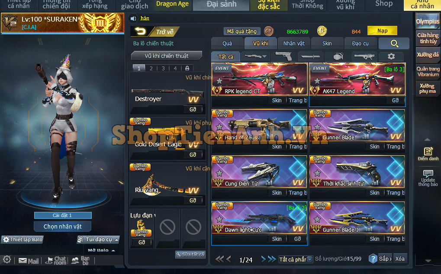Open the Tất cả phần filter dropdown

point(296,259)
